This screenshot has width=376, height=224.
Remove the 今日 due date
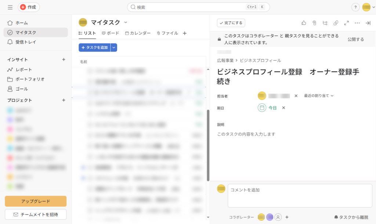tap(283, 108)
